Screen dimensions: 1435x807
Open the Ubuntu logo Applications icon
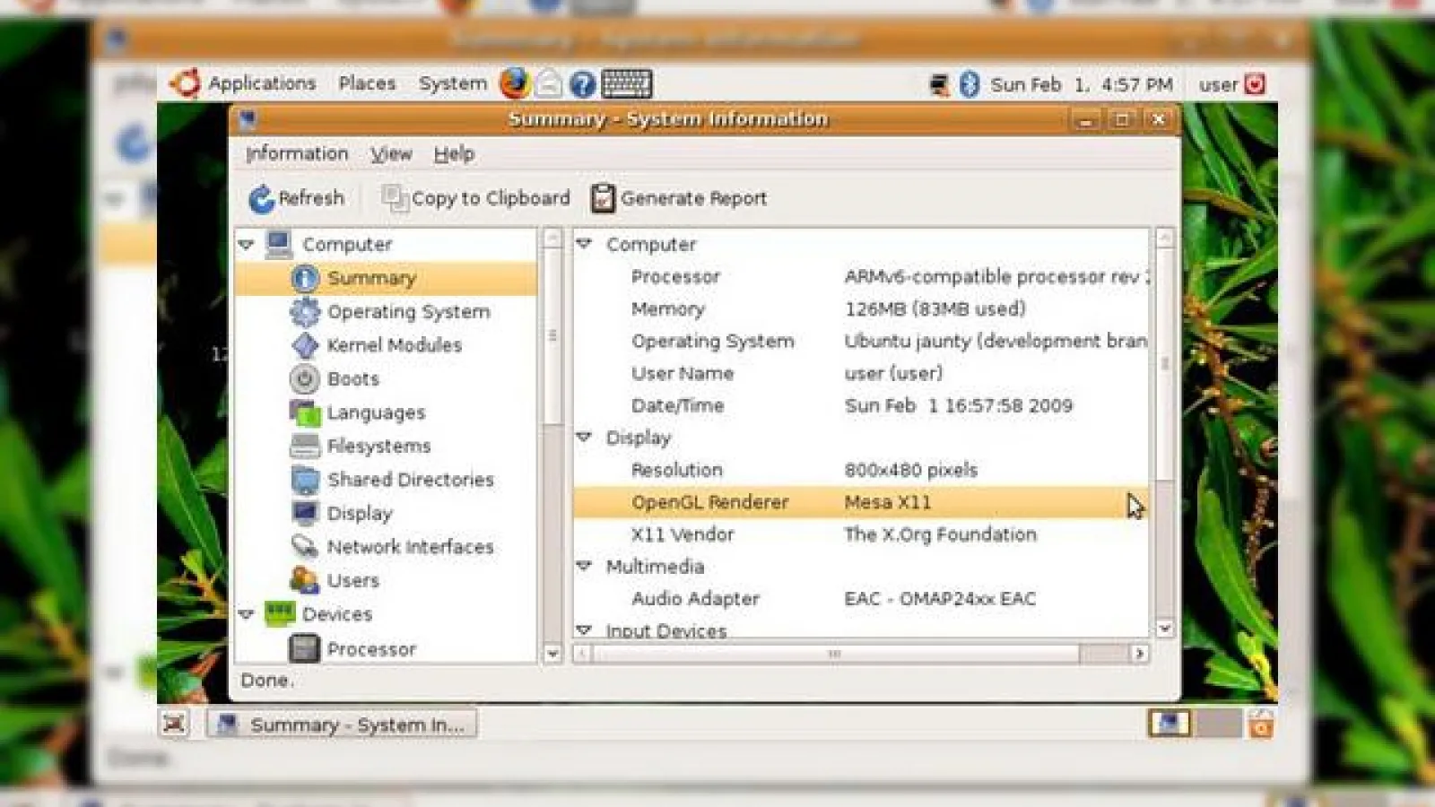185,83
